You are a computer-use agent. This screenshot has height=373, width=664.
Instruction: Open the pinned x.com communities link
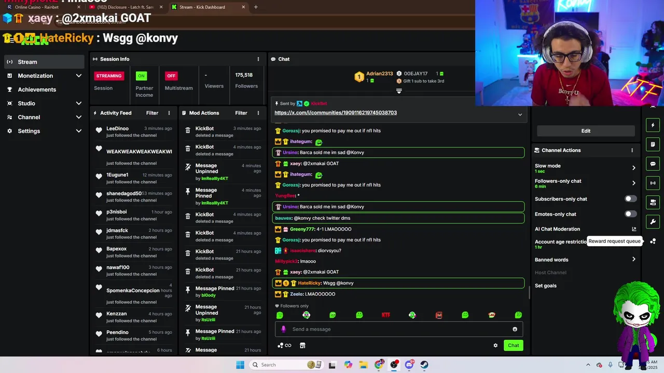click(x=336, y=112)
